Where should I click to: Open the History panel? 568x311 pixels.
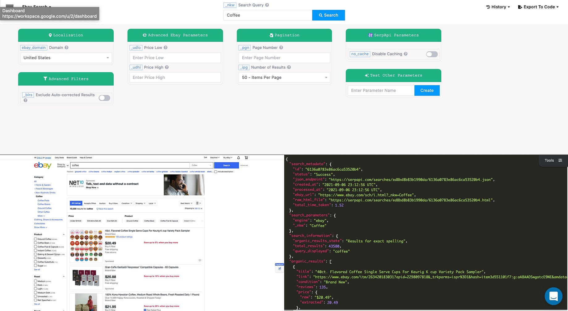[x=498, y=7]
